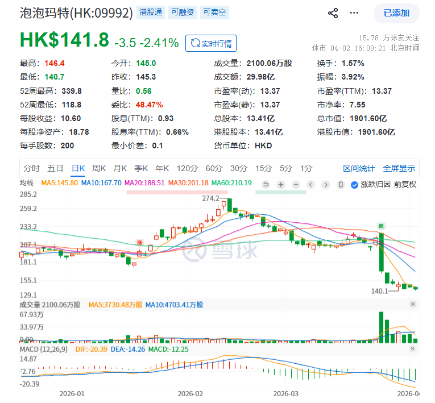Click the 港股通 tag
The image size is (435, 403).
[x=151, y=13]
